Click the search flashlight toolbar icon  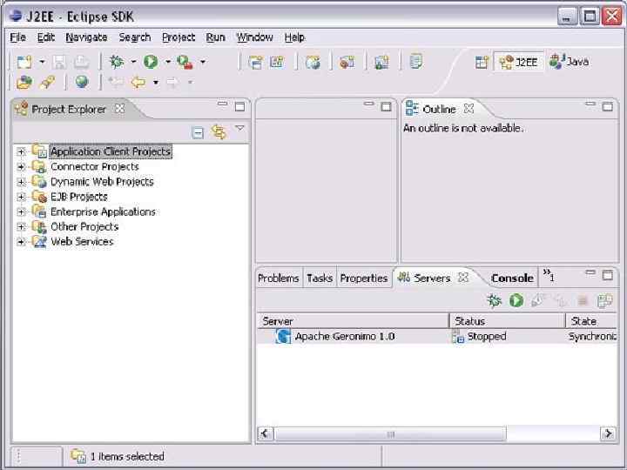coord(47,83)
